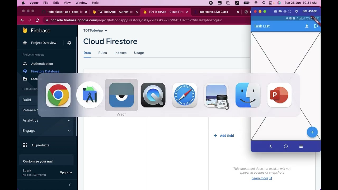Open Vysor settings gear icon

click(297, 11)
